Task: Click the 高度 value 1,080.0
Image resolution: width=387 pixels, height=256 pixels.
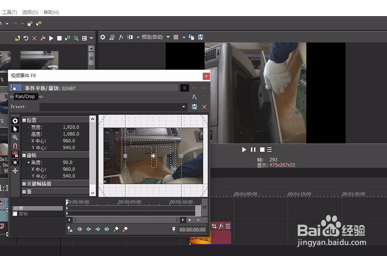Action: pos(71,134)
